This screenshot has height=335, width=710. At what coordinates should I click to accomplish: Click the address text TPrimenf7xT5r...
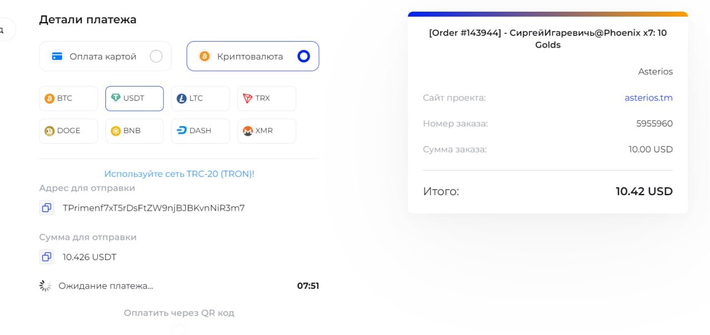pyautogui.click(x=154, y=208)
